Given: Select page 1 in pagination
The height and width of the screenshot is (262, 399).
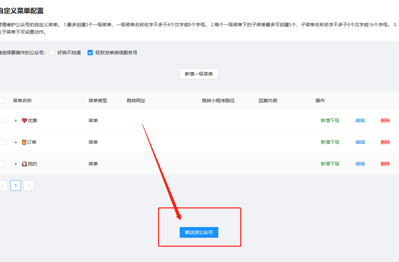Looking at the screenshot, I should [x=16, y=186].
